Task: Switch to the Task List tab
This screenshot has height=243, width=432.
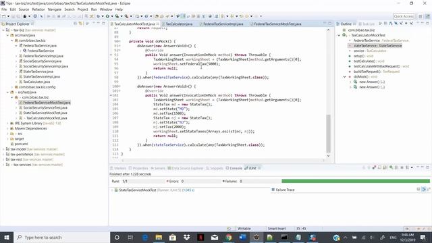Action: (x=367, y=24)
